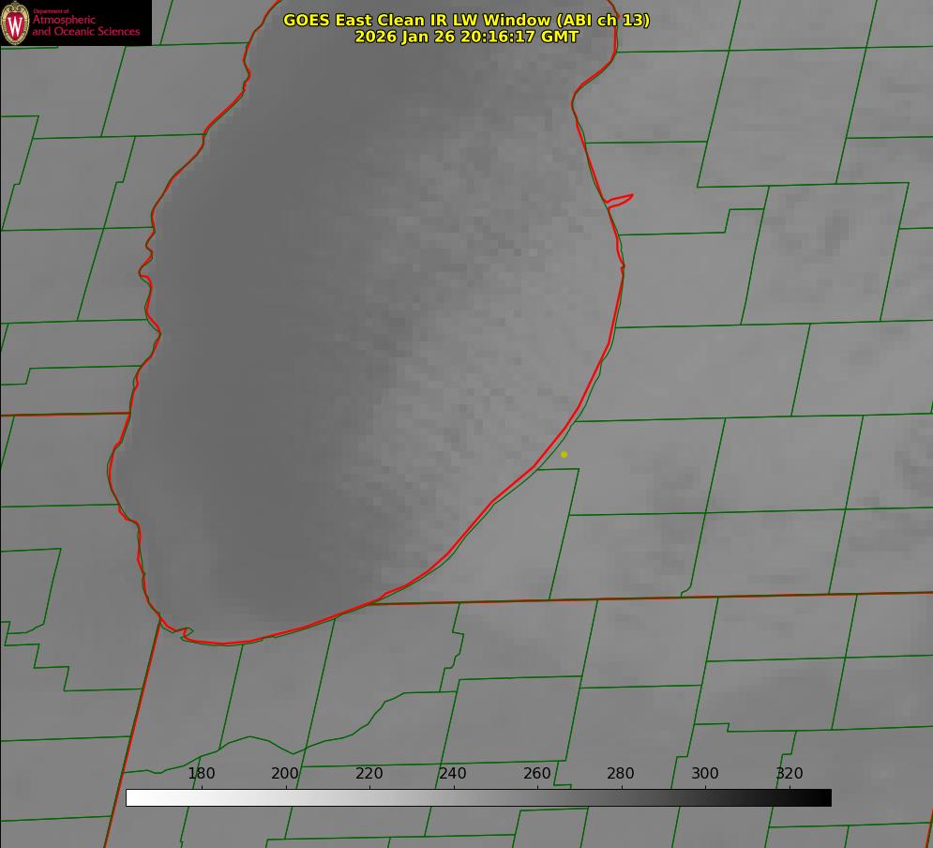The image size is (933, 848).
Task: Select the 280 label on the temperature scale
Action: 621,774
